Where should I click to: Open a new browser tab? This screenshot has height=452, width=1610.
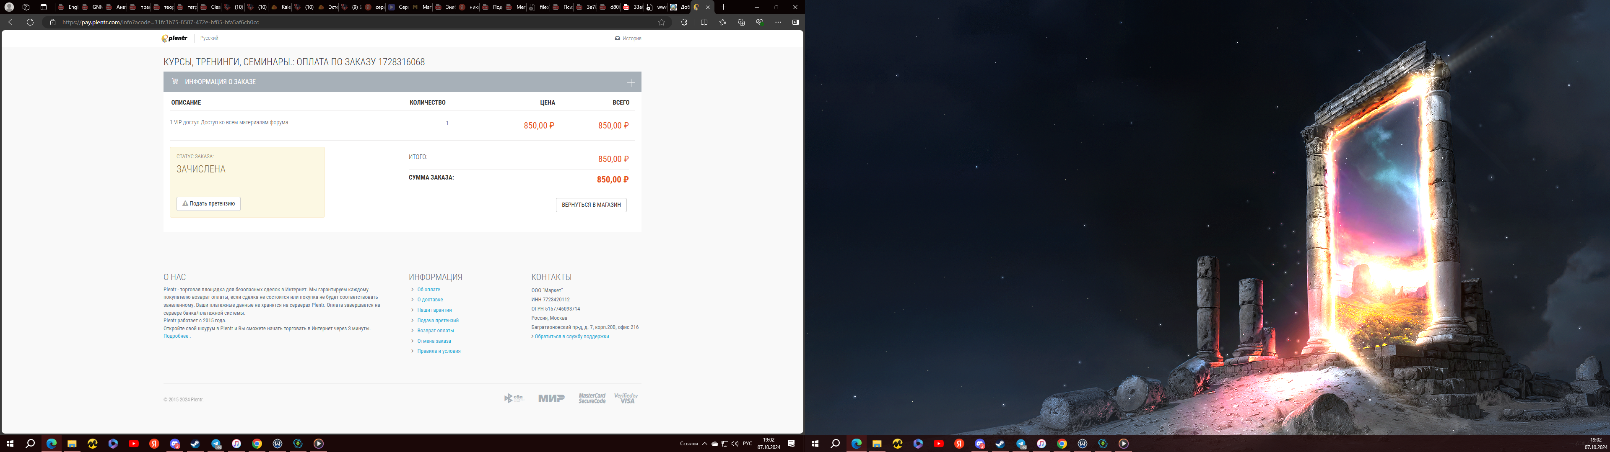coord(723,8)
